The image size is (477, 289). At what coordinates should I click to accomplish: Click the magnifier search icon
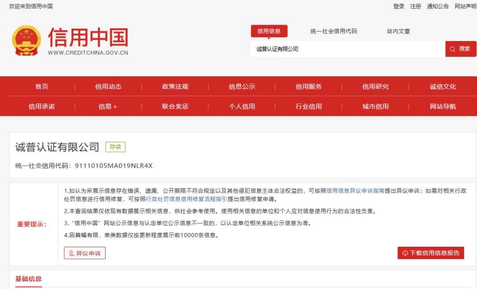(x=451, y=49)
